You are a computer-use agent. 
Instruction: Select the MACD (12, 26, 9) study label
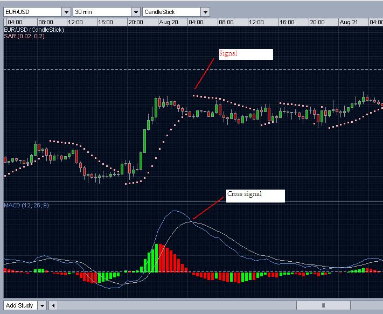pyautogui.click(x=26, y=205)
